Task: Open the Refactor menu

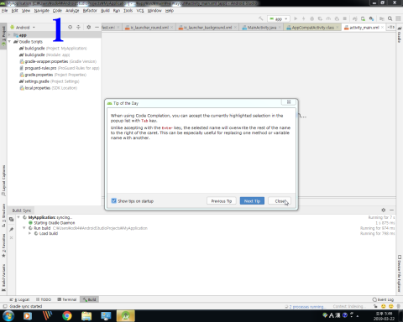Action: click(90, 11)
